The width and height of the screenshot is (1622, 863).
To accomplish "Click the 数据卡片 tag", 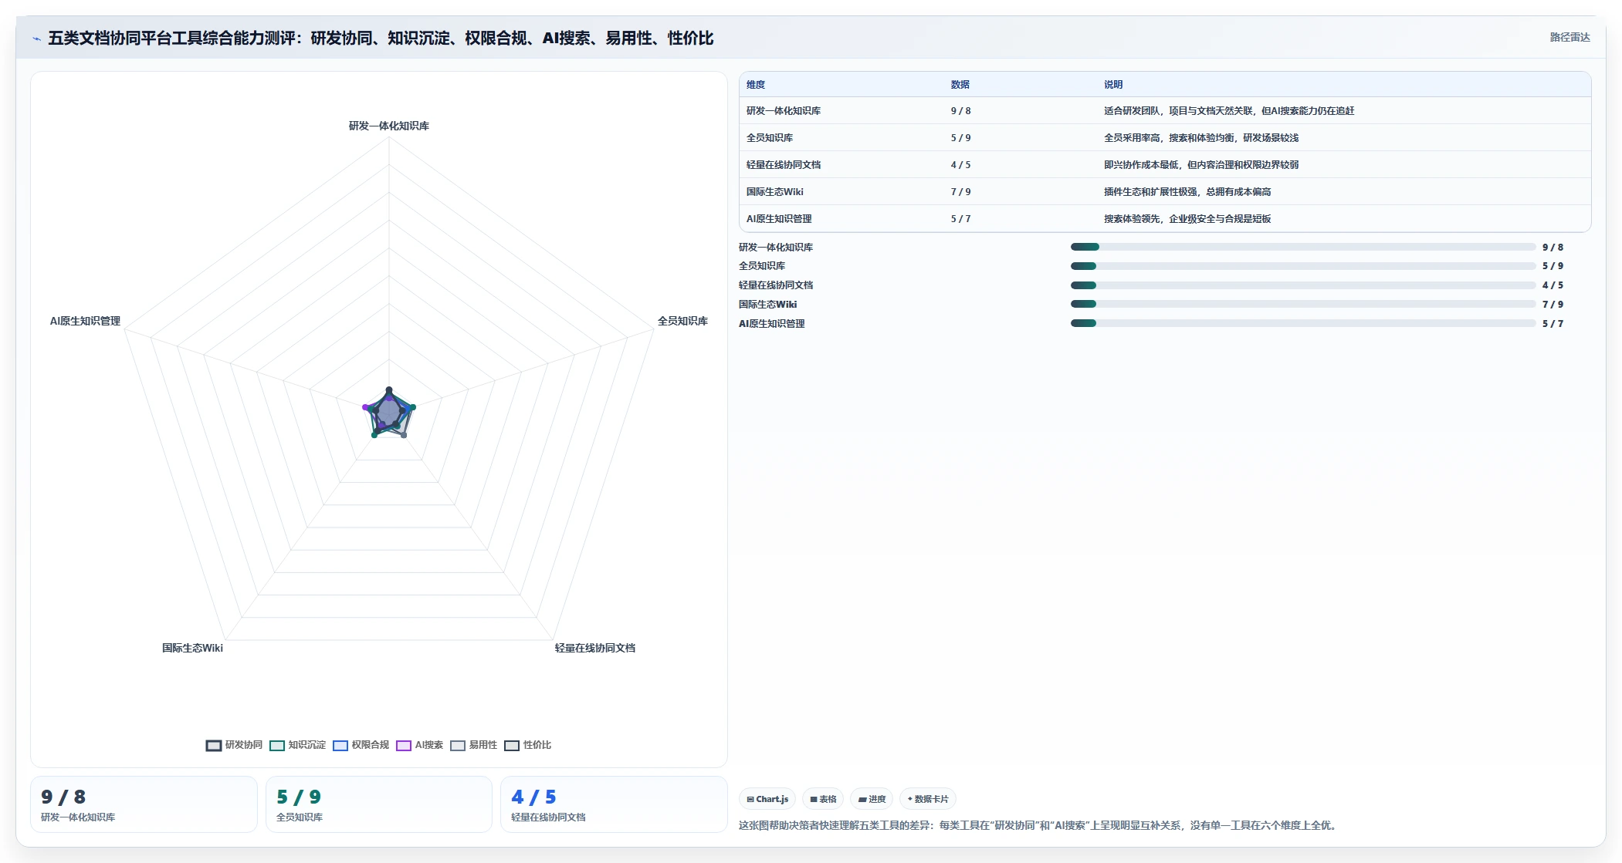I will coord(928,799).
